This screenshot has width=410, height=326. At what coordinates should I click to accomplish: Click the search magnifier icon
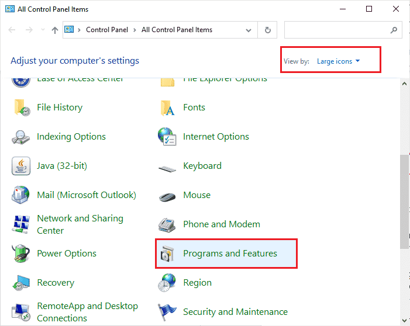[x=394, y=30]
